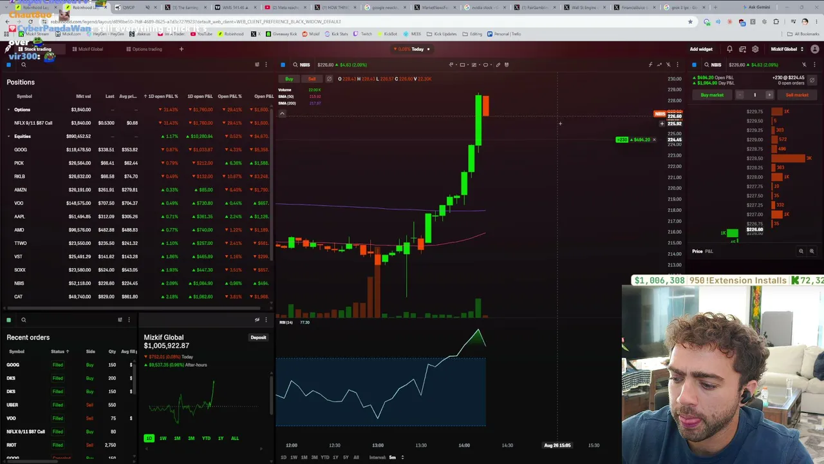Open the chart Fibonacci lines tool dropdown
The width and height of the screenshot is (824, 464).
coord(475,64)
